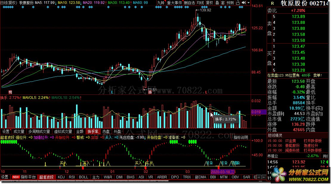The height and width of the screenshot is (184, 331).
Task: Switch to 金额 tab
Action: (80, 131)
